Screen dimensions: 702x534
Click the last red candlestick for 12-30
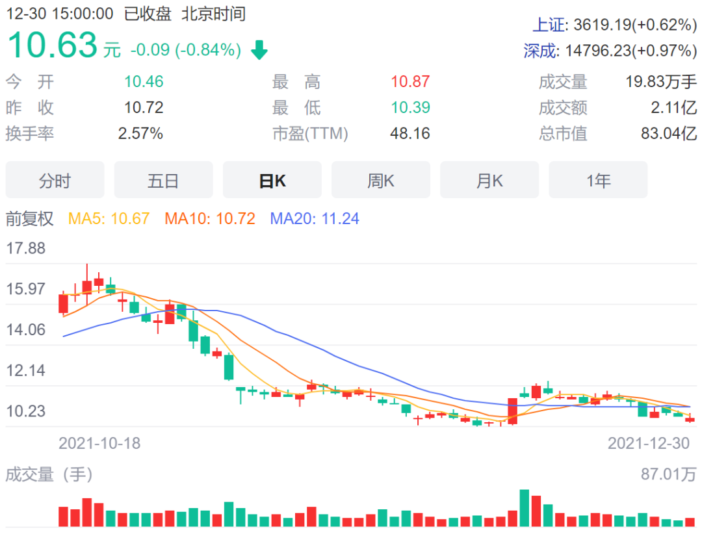[x=690, y=419]
